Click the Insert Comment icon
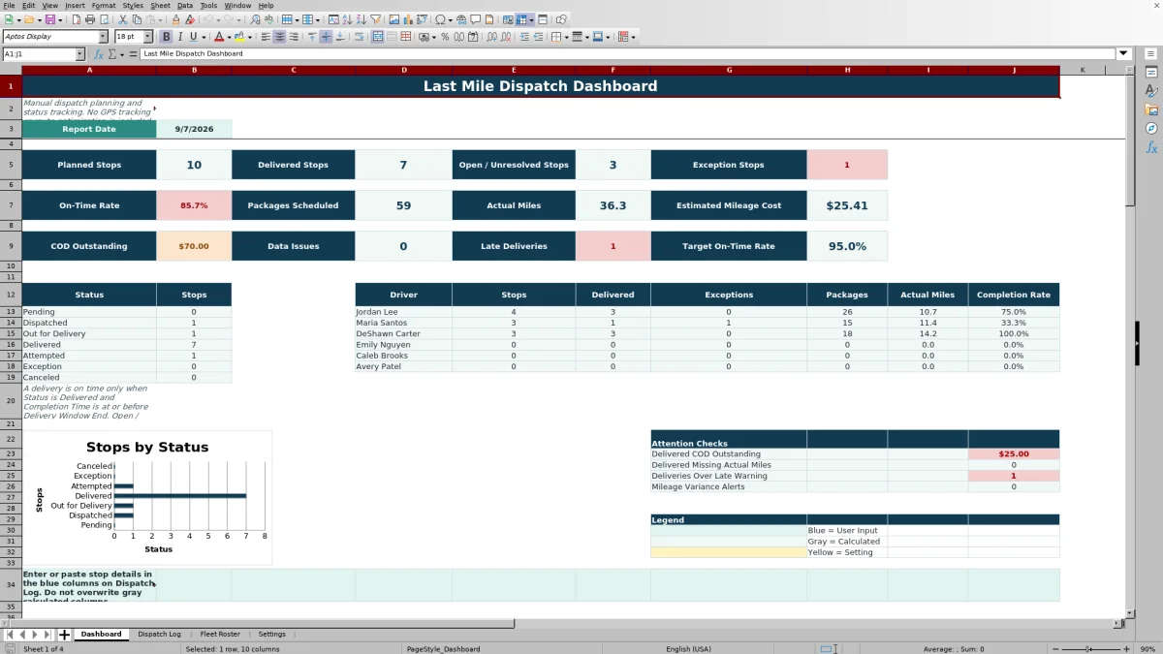The width and height of the screenshot is (1163, 654). click(x=475, y=19)
